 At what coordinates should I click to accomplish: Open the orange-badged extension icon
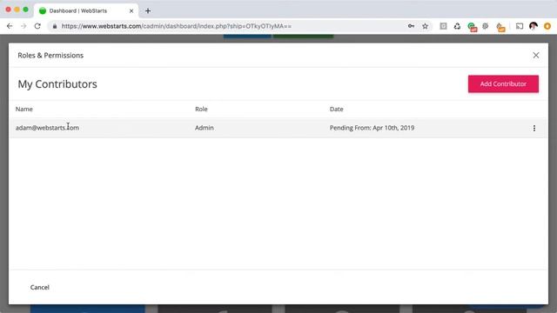point(500,27)
